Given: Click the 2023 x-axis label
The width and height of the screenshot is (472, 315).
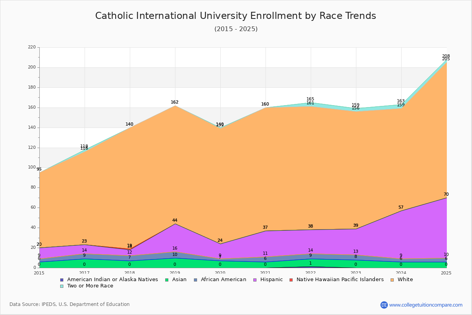Looking at the screenshot, I should pos(356,273).
